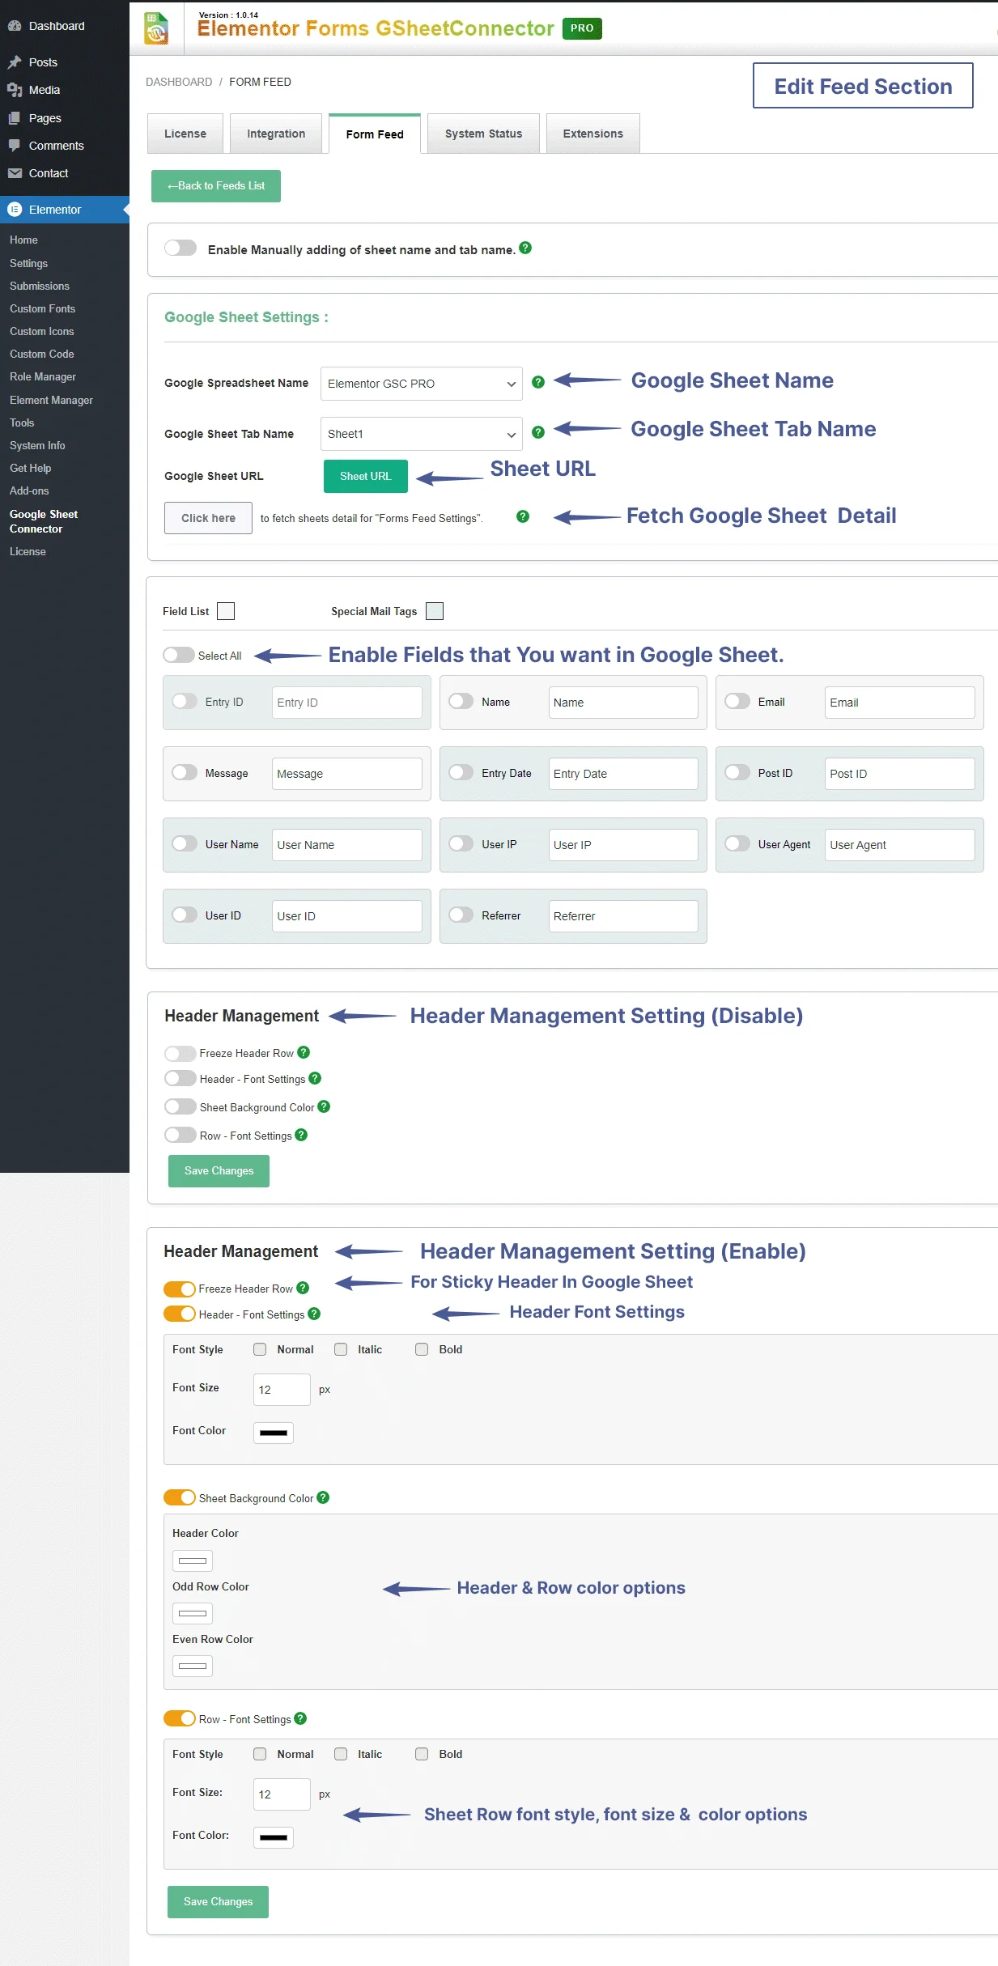Image resolution: width=998 pixels, height=1966 pixels.
Task: Open the Header Font Color swatch
Action: pyautogui.click(x=274, y=1433)
